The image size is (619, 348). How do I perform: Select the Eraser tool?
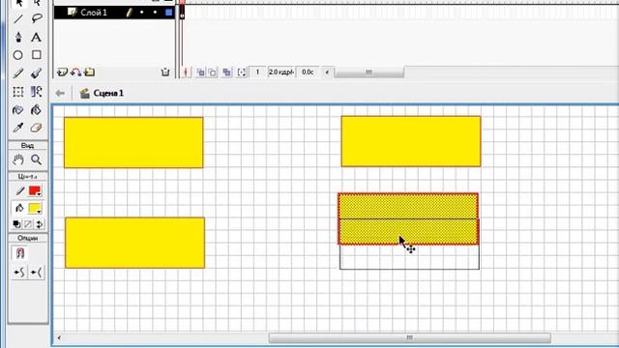[37, 128]
